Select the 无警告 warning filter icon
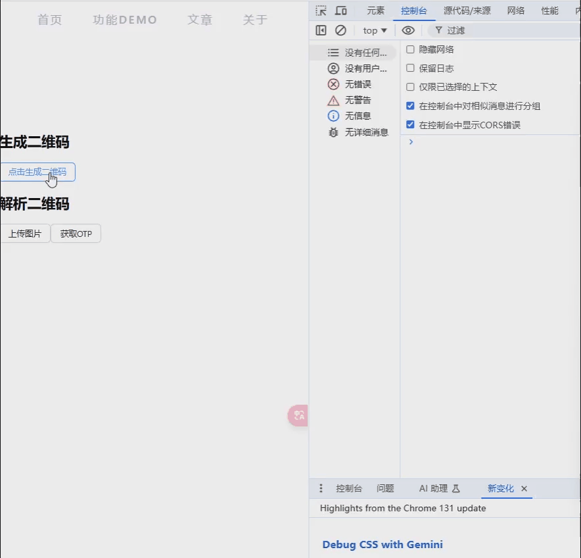Image resolution: width=581 pixels, height=558 pixels. (x=334, y=100)
